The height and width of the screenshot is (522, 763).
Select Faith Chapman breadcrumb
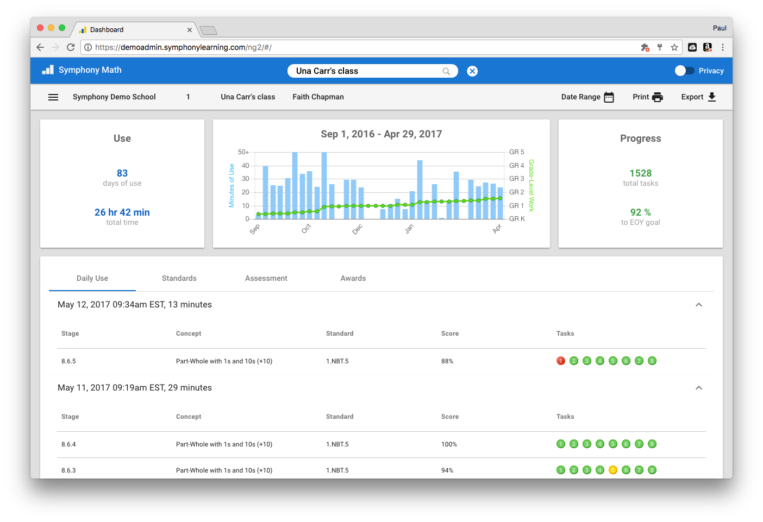(x=318, y=97)
